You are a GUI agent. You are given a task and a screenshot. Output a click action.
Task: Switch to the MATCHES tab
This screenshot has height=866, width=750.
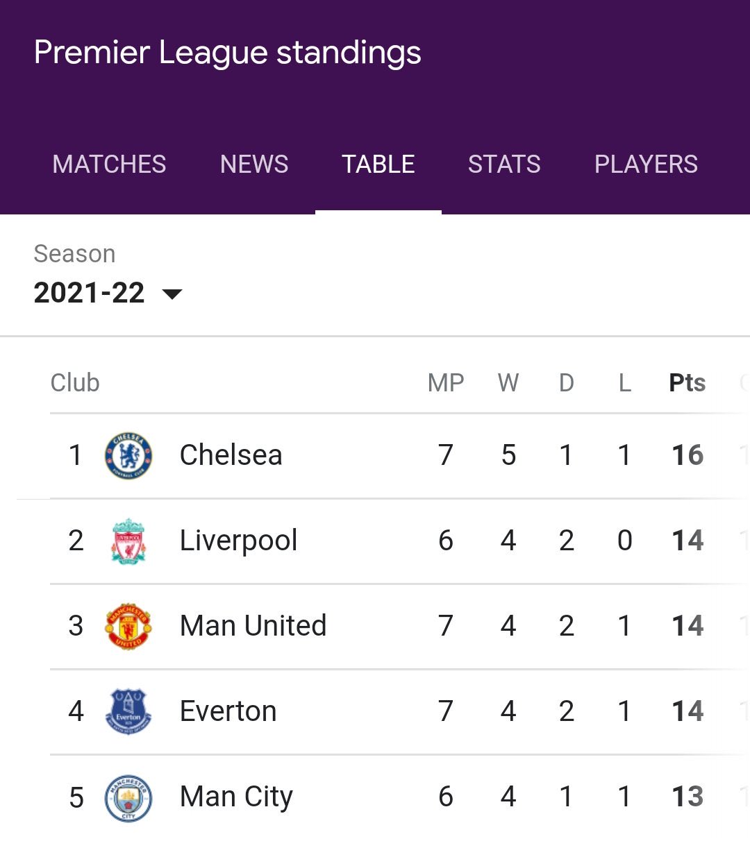coord(109,164)
